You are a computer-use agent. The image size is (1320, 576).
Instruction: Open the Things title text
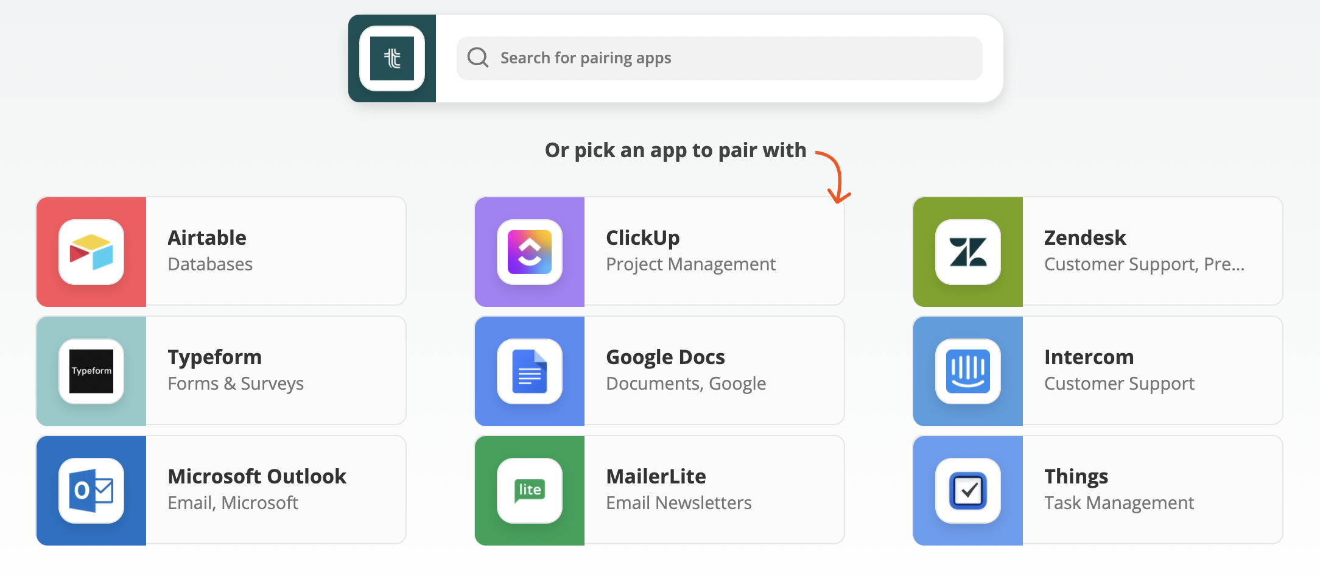click(1076, 477)
